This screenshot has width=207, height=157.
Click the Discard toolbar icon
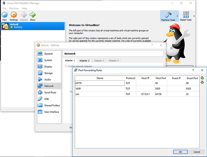(x=24, y=16)
